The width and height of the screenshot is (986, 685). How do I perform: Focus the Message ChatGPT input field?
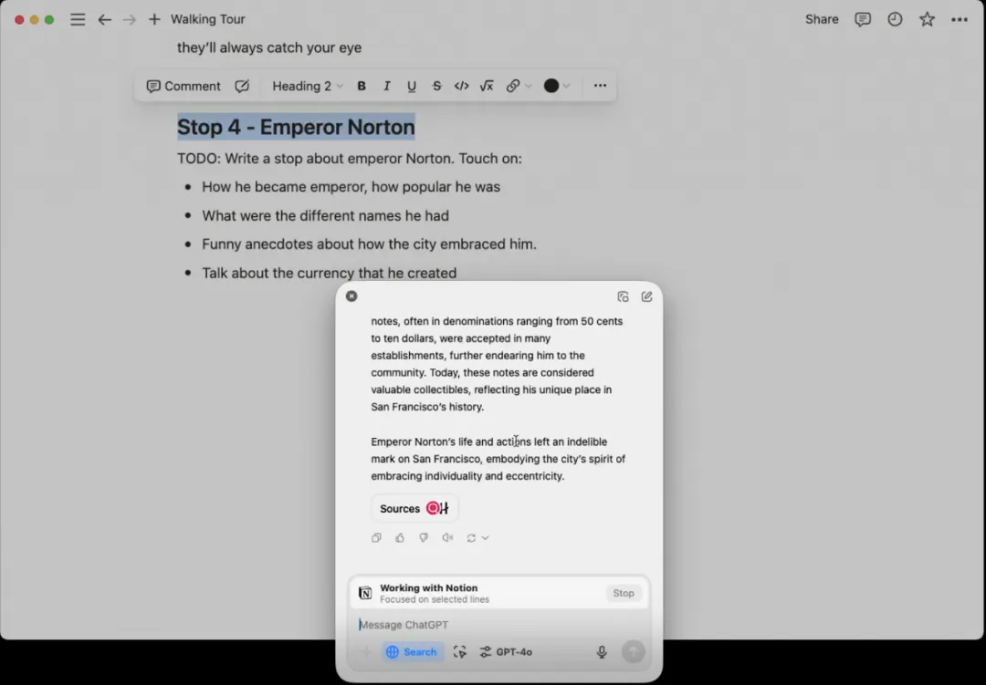(498, 625)
